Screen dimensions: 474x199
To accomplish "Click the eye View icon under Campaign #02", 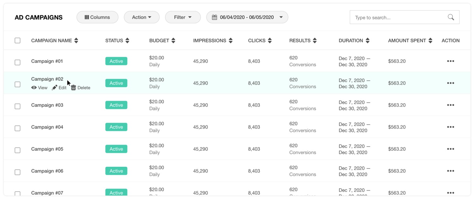I will (x=34, y=88).
